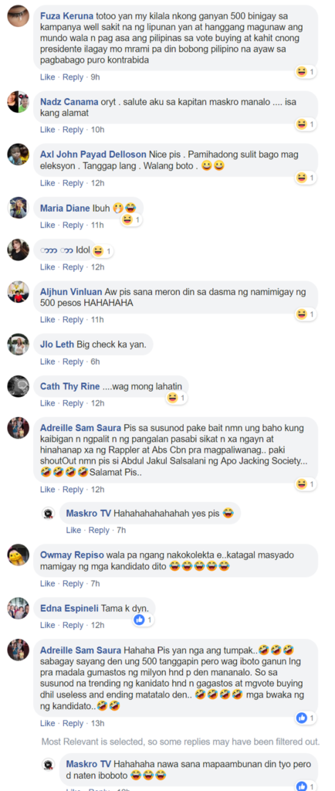Click the "Most Relevant is selected" filter notice
Viewport: 335px width, 791px height.
[x=181, y=742]
